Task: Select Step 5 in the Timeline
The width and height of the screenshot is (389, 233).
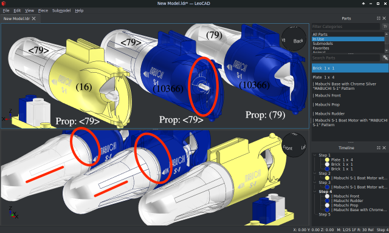Action: [325, 214]
